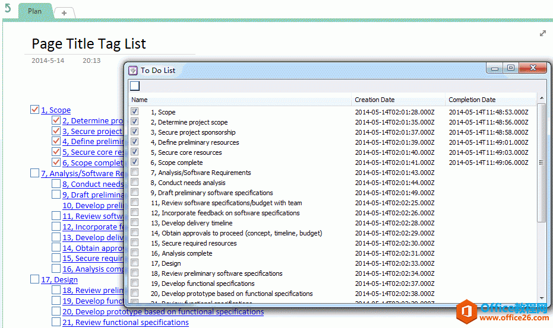The height and width of the screenshot is (328, 553).
Task: Click the checkbox icon in To Do List toolbar
Action: pos(135,86)
